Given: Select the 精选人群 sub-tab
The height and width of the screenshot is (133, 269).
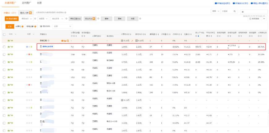Looking at the screenshot, I should coord(26,13).
